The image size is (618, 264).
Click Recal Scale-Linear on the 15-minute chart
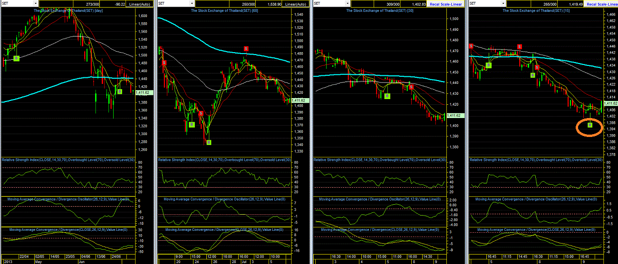602,3
